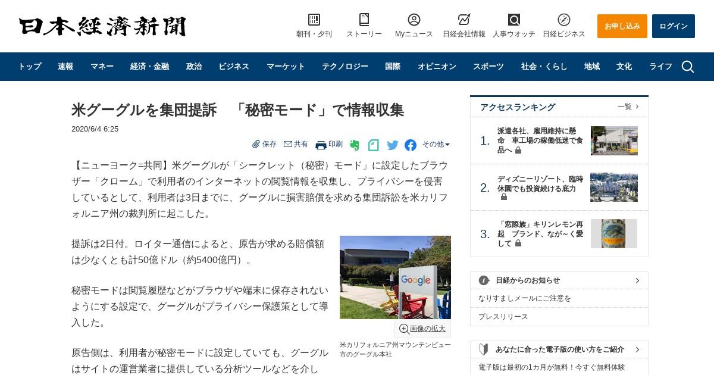
Task: Open the 朝刊・夕刊 newspaper icon
Action: click(x=314, y=20)
